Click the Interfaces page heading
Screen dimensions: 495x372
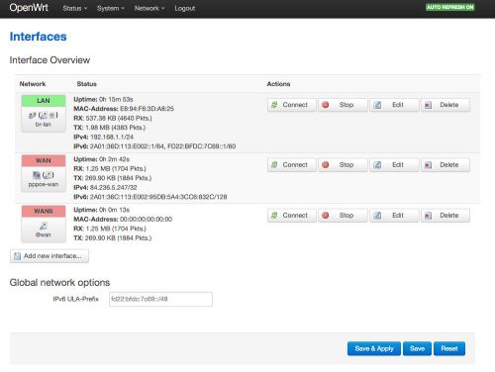tap(38, 37)
